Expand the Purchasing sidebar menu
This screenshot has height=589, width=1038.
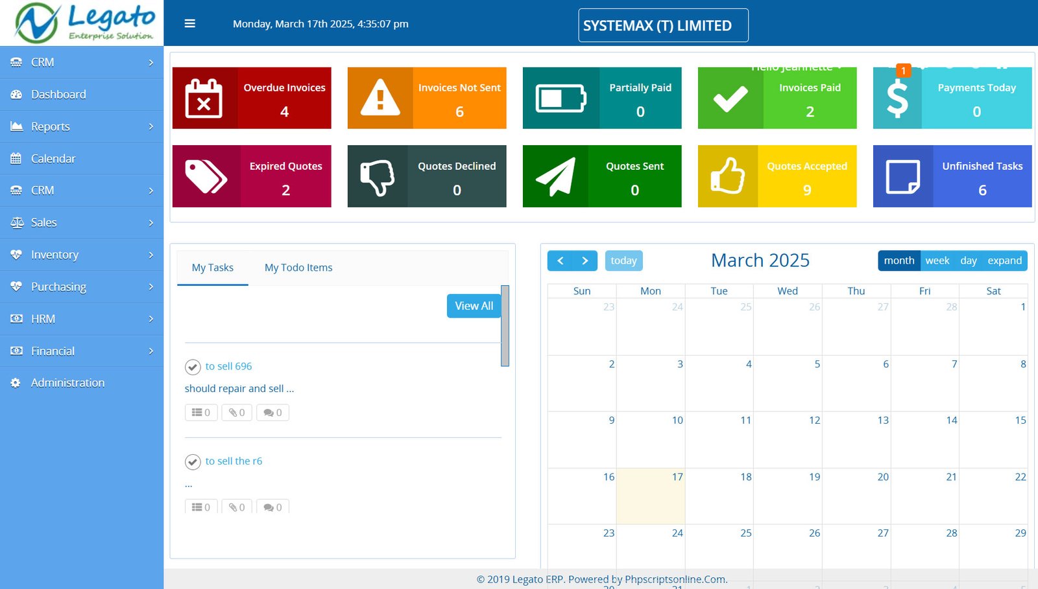[82, 286]
